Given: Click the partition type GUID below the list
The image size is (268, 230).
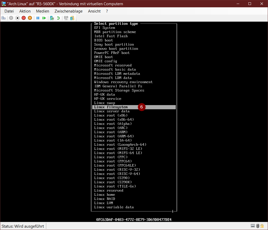Looking at the screenshot, I should click(134, 220).
